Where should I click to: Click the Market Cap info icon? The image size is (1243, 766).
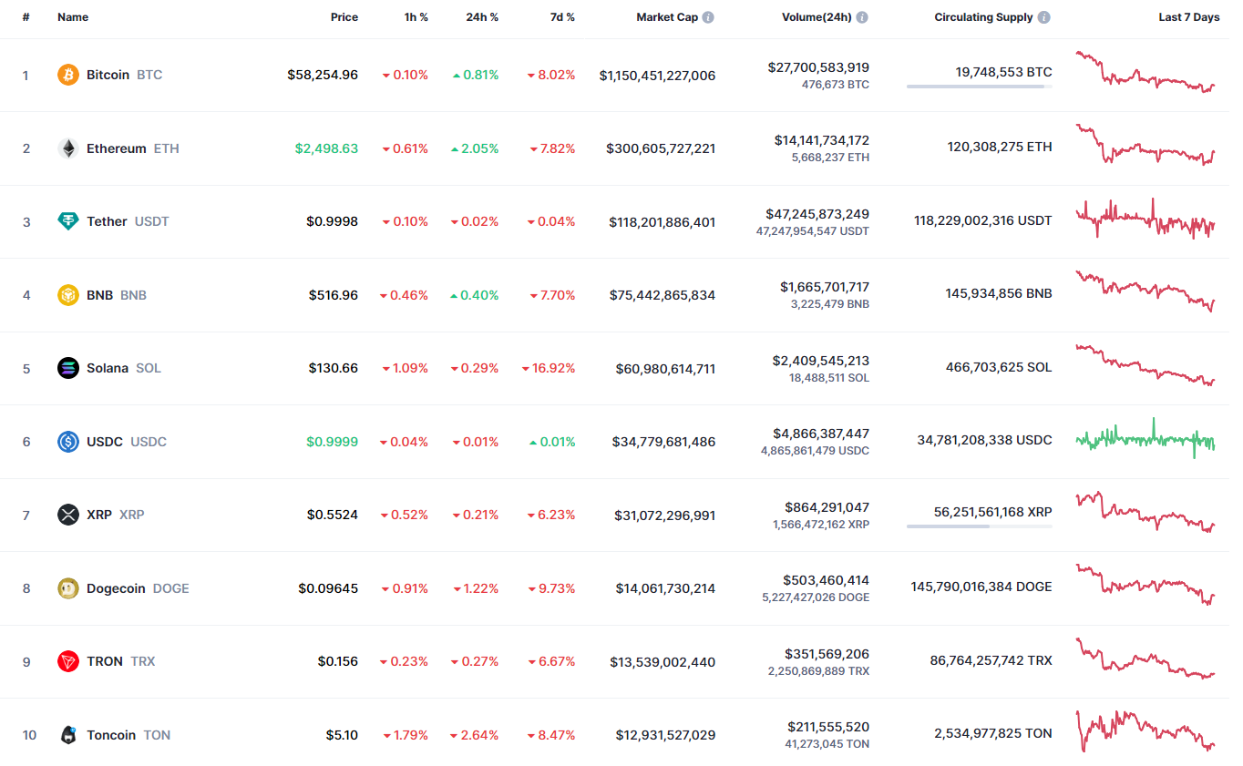tap(708, 17)
